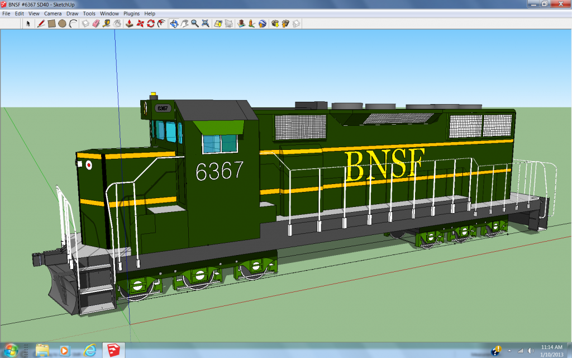Select the Rotate tool
Screen dimensions: 572x358
pos(151,23)
